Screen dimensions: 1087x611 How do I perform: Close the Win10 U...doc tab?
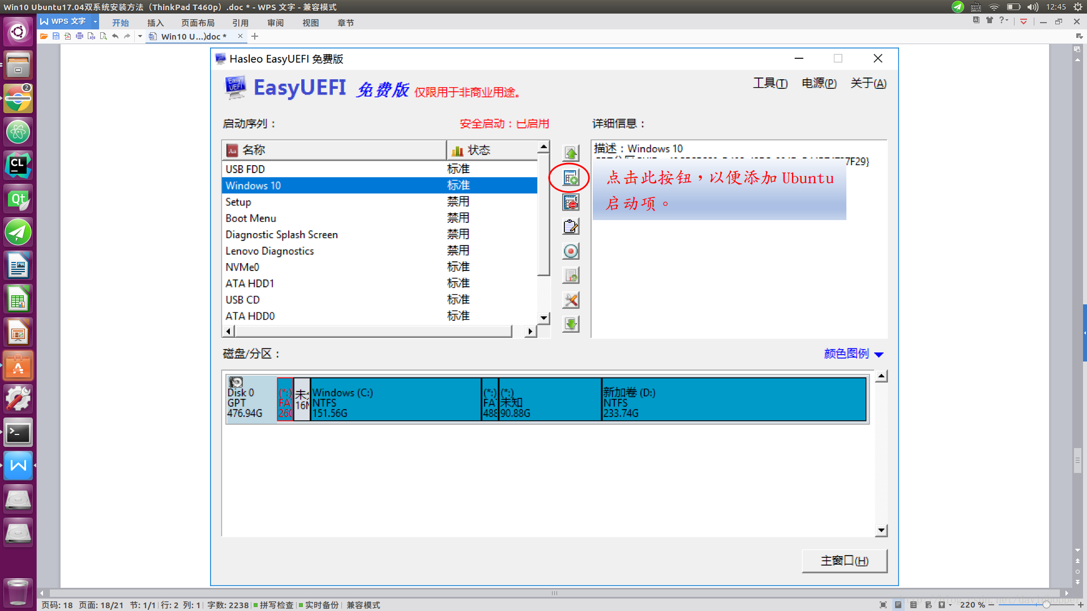pos(240,36)
